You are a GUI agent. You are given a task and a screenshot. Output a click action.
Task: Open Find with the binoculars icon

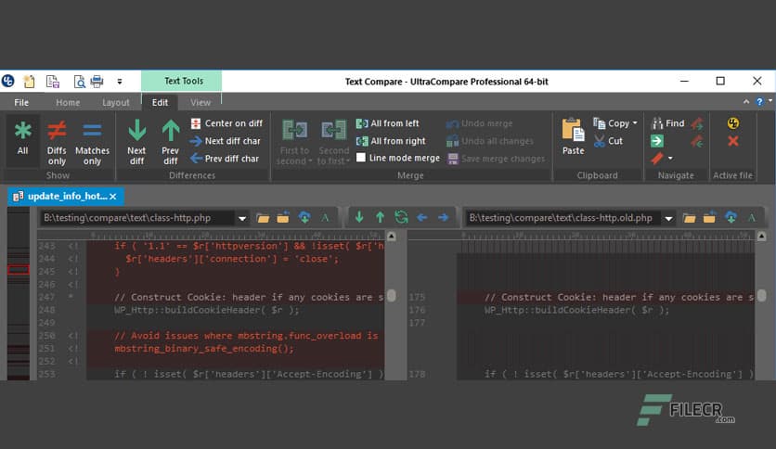(x=668, y=123)
